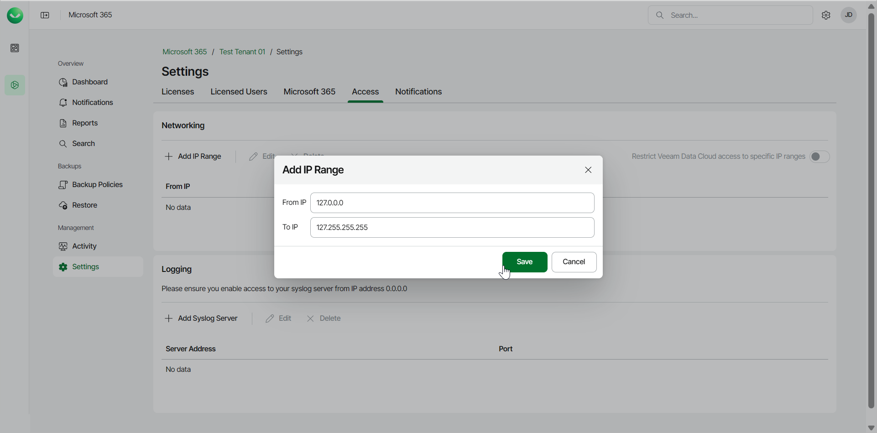
Task: Go to Restore page
Action: [x=84, y=205]
